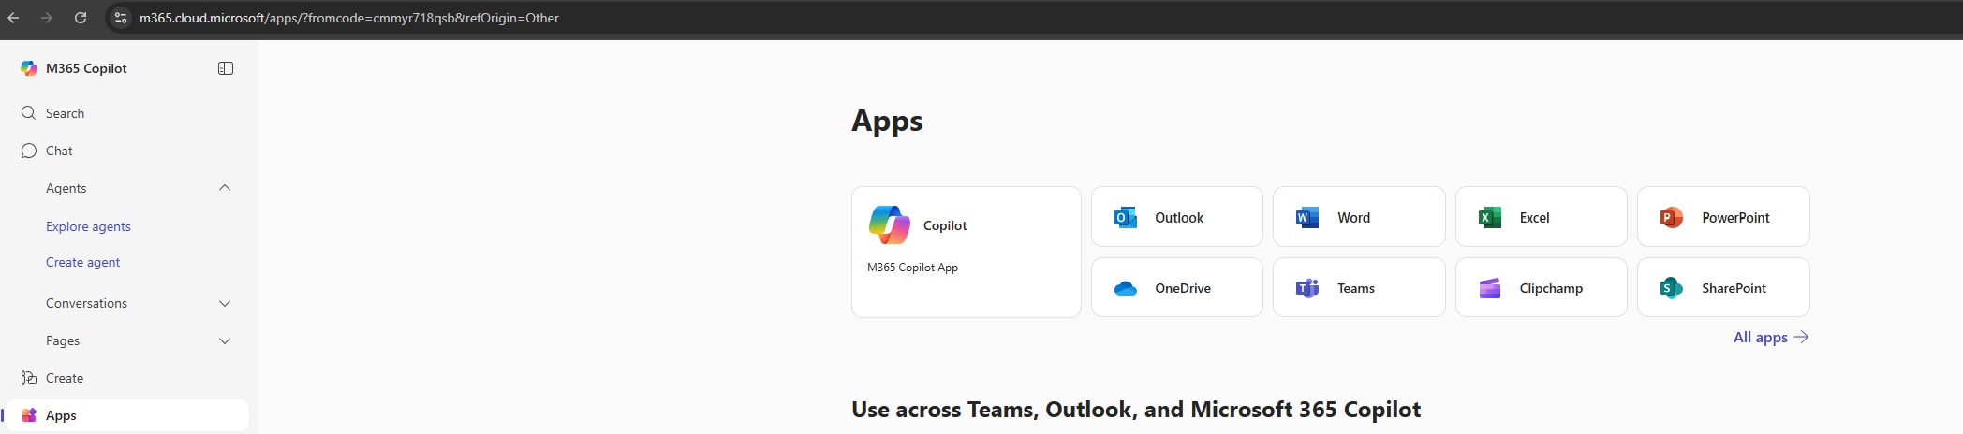The image size is (1963, 434).
Task: Click the Search magnifier icon in sidebar
Action: point(29,113)
